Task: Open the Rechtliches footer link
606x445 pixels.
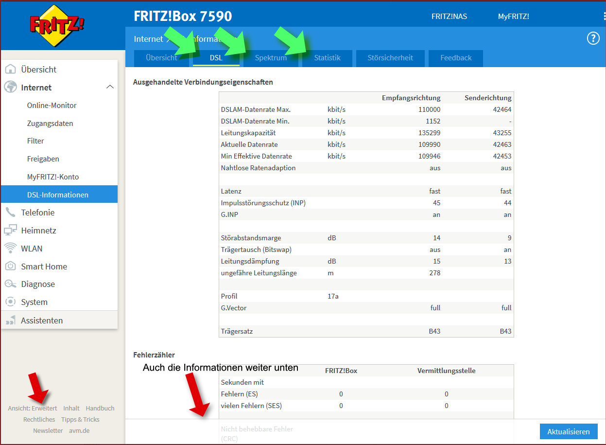Action: pos(39,420)
